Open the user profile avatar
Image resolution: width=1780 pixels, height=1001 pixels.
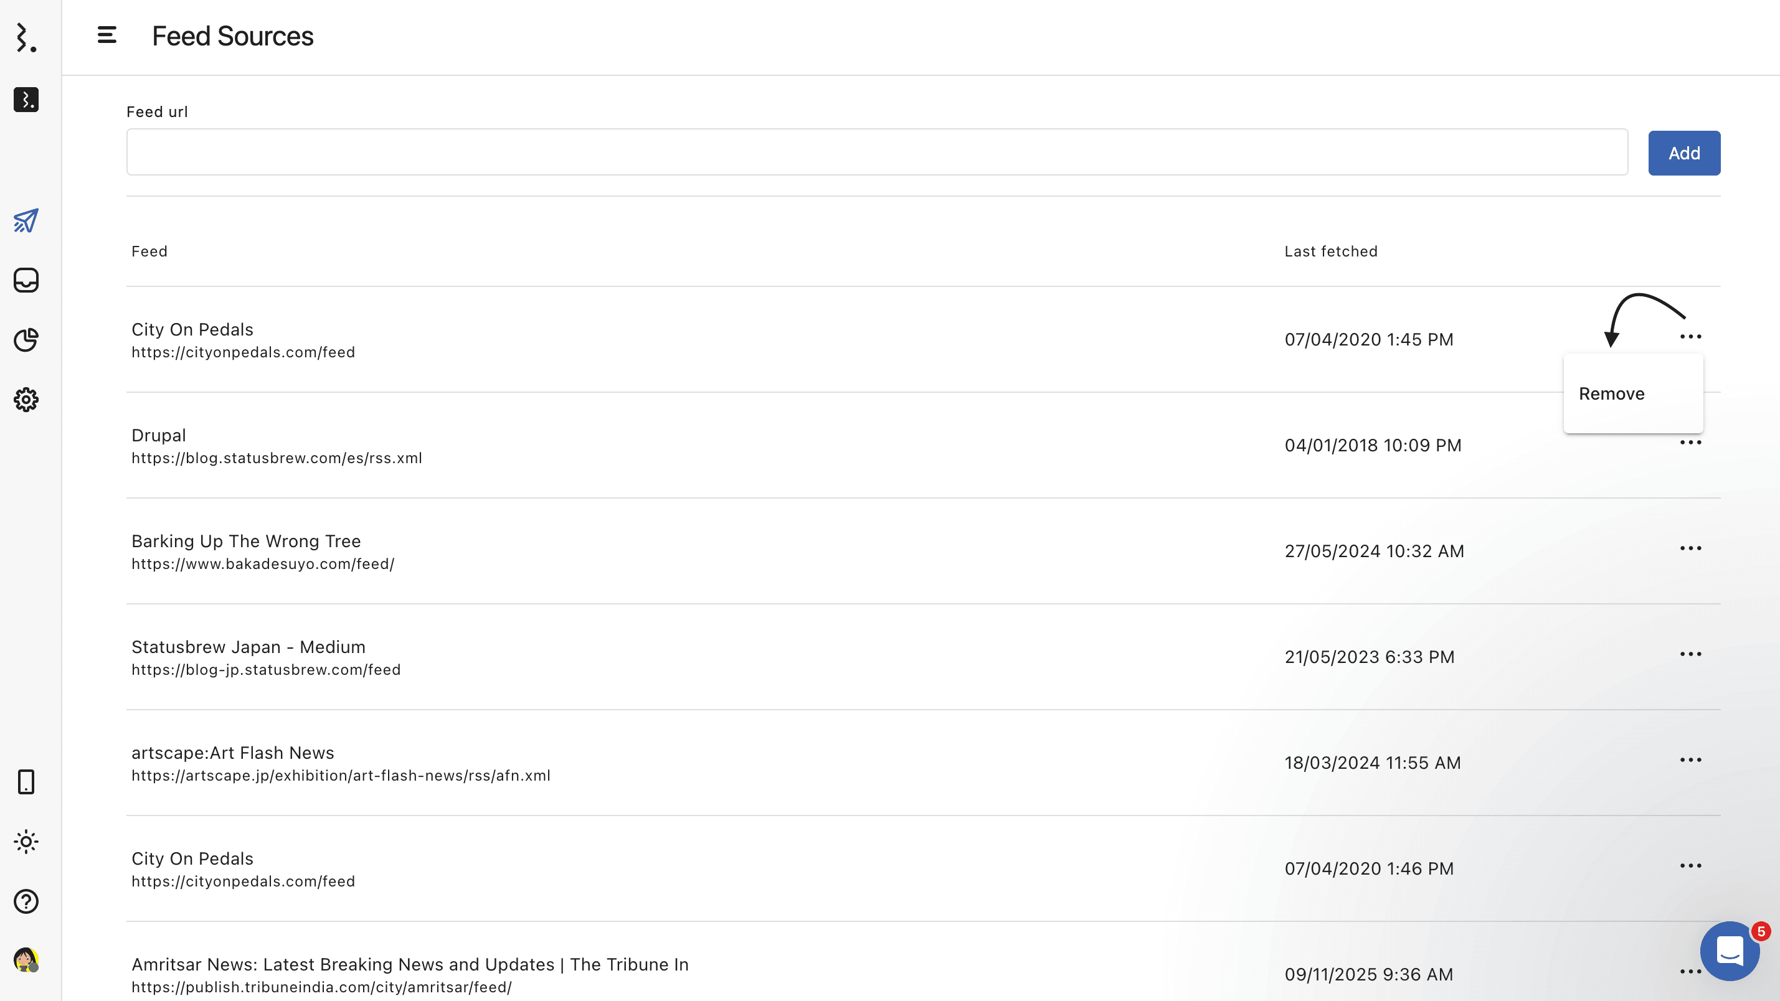click(x=26, y=959)
